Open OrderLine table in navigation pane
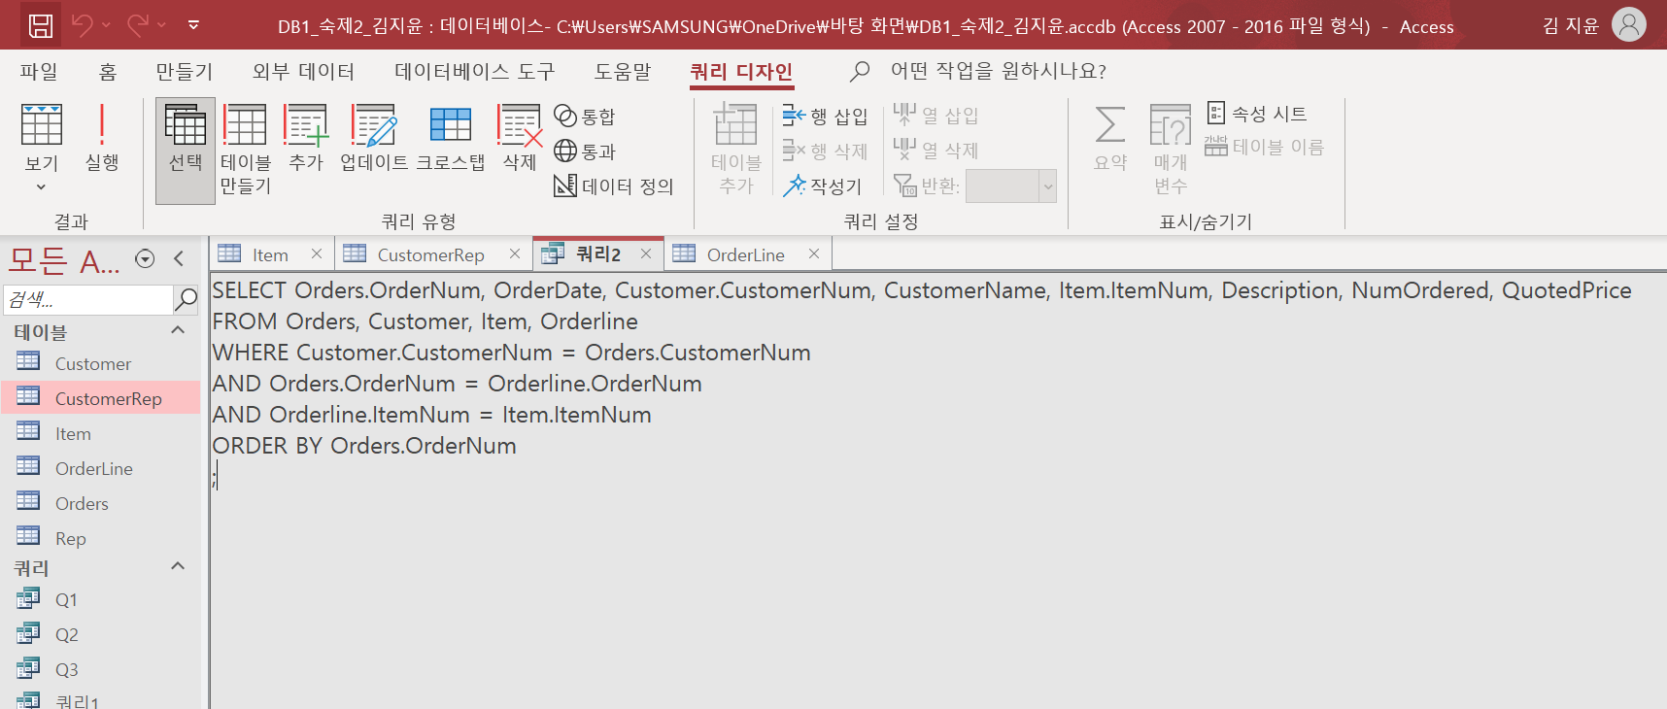Image resolution: width=1667 pixels, height=709 pixels. [x=100, y=468]
